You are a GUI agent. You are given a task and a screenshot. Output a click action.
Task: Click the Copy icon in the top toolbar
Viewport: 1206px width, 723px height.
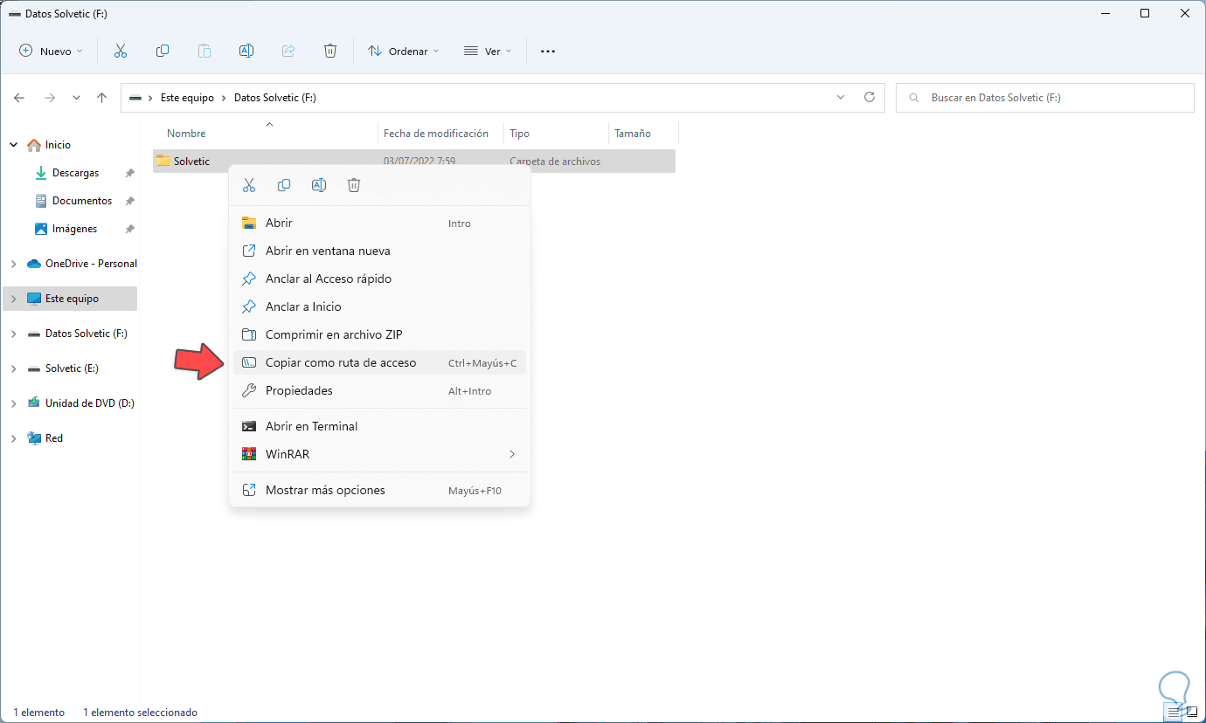[163, 52]
